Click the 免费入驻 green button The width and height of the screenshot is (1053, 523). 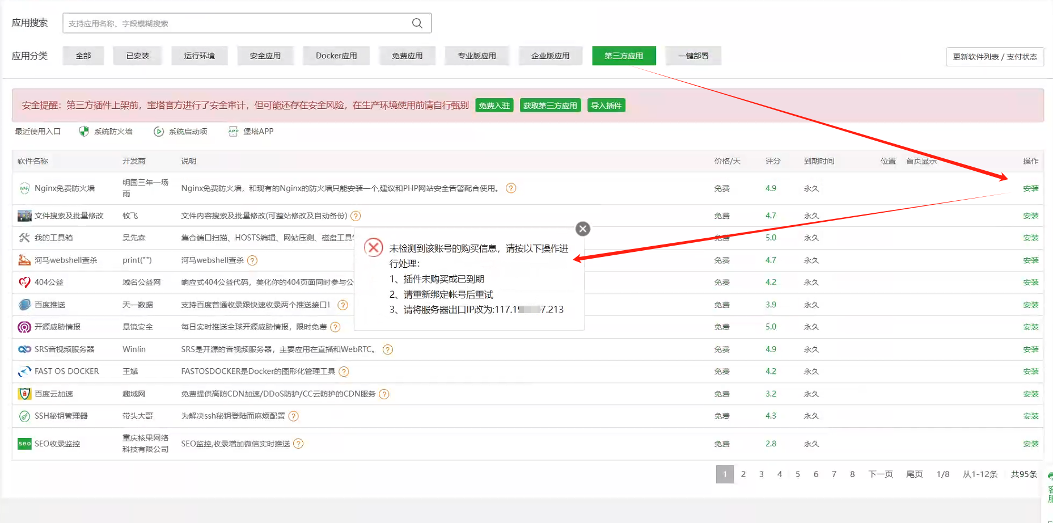click(x=494, y=106)
